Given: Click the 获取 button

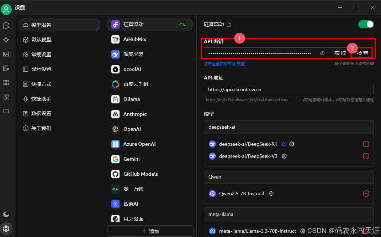Looking at the screenshot, I should coord(340,53).
